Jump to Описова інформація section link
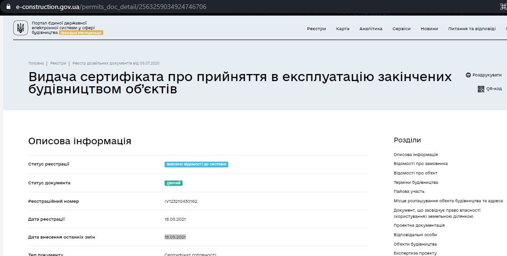This screenshot has width=507, height=256. pyautogui.click(x=416, y=155)
